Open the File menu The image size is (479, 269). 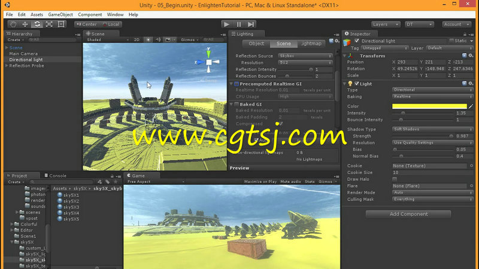coord(10,14)
